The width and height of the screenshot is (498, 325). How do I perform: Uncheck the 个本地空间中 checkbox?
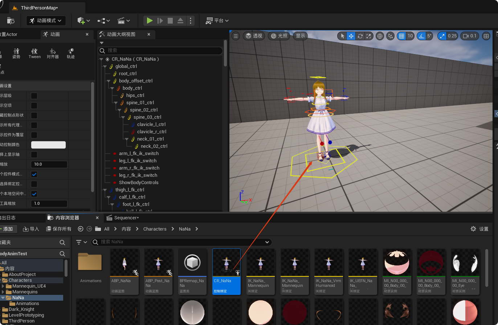(x=34, y=194)
